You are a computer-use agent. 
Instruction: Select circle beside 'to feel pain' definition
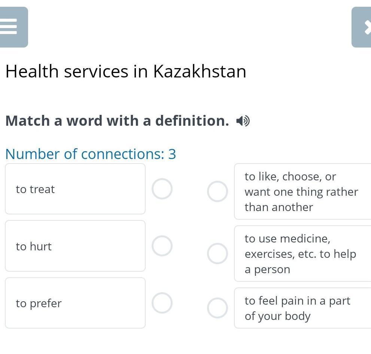(x=218, y=308)
